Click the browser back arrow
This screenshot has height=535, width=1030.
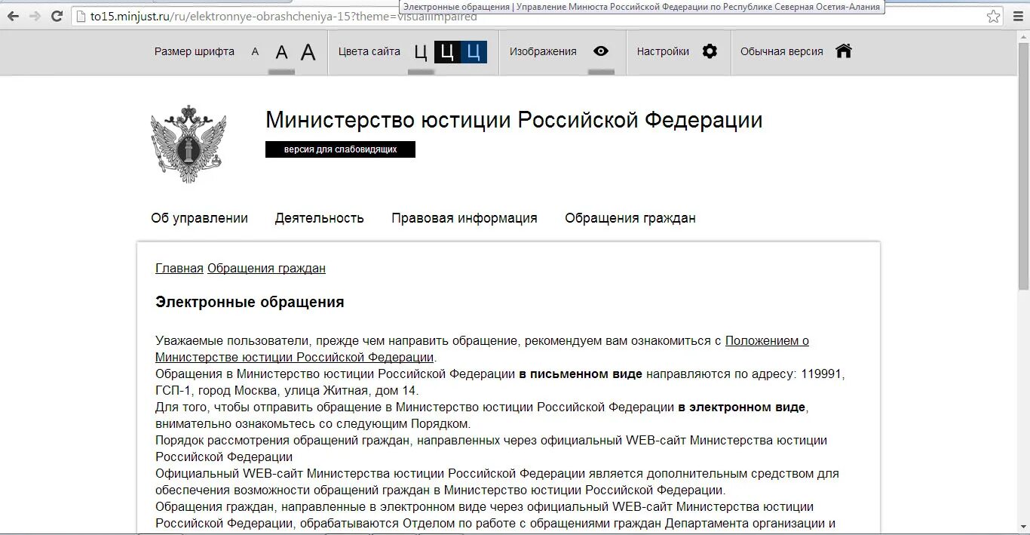pos(13,16)
